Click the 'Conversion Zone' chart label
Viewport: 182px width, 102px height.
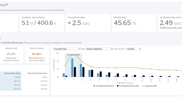(x=73, y=55)
